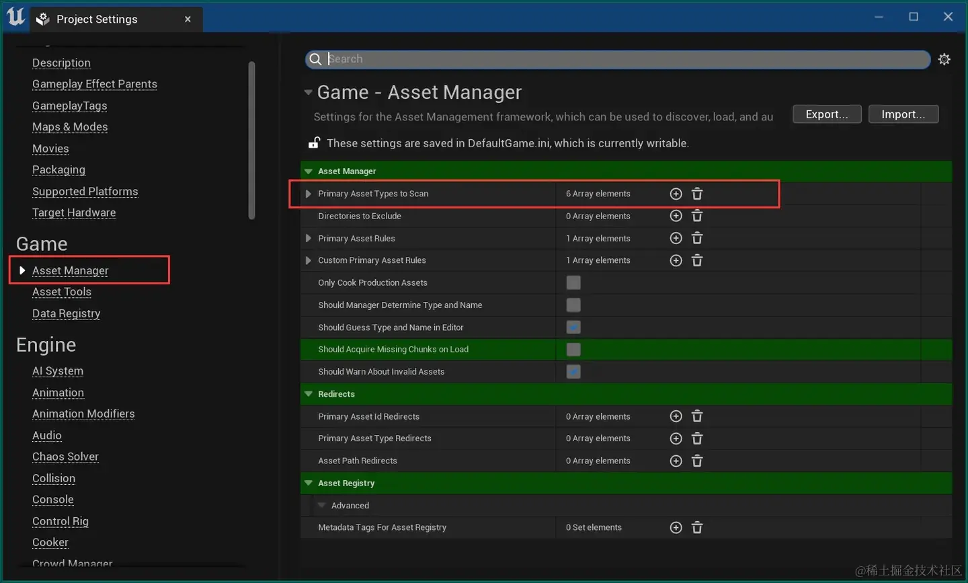Open Target Hardware settings
This screenshot has width=968, height=583.
pyautogui.click(x=74, y=212)
